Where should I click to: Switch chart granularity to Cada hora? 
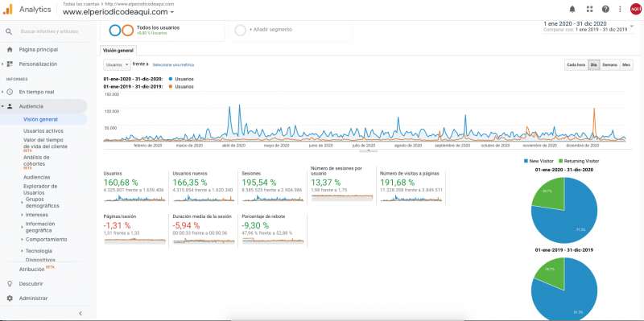(x=576, y=65)
